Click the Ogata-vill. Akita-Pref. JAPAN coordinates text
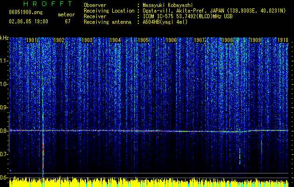The width and height of the screenshot is (294, 187). coord(214,11)
